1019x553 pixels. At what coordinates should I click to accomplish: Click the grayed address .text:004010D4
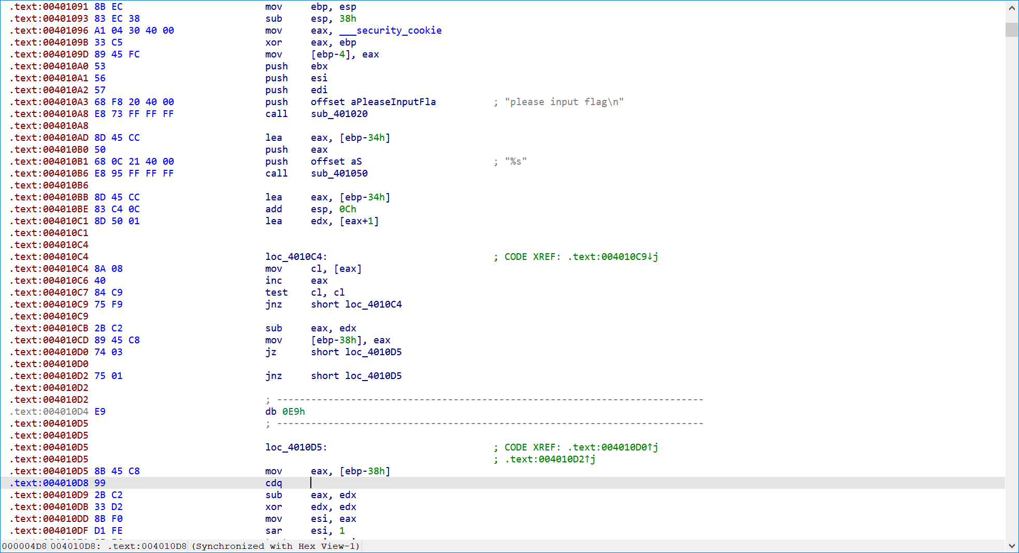point(49,412)
